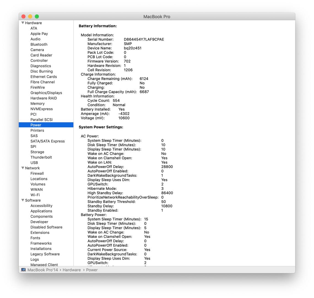This screenshot has width=314, height=298.
Task: Collapse the Network section triangle
Action: [x=23, y=168]
